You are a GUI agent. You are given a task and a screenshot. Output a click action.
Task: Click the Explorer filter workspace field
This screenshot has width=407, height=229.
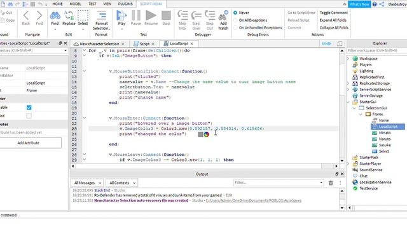377,50
